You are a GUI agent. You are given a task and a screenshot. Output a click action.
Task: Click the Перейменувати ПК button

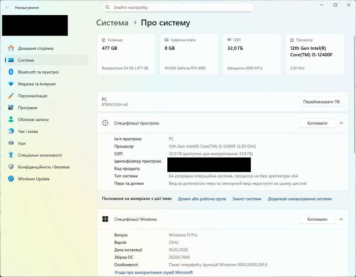[x=322, y=102]
